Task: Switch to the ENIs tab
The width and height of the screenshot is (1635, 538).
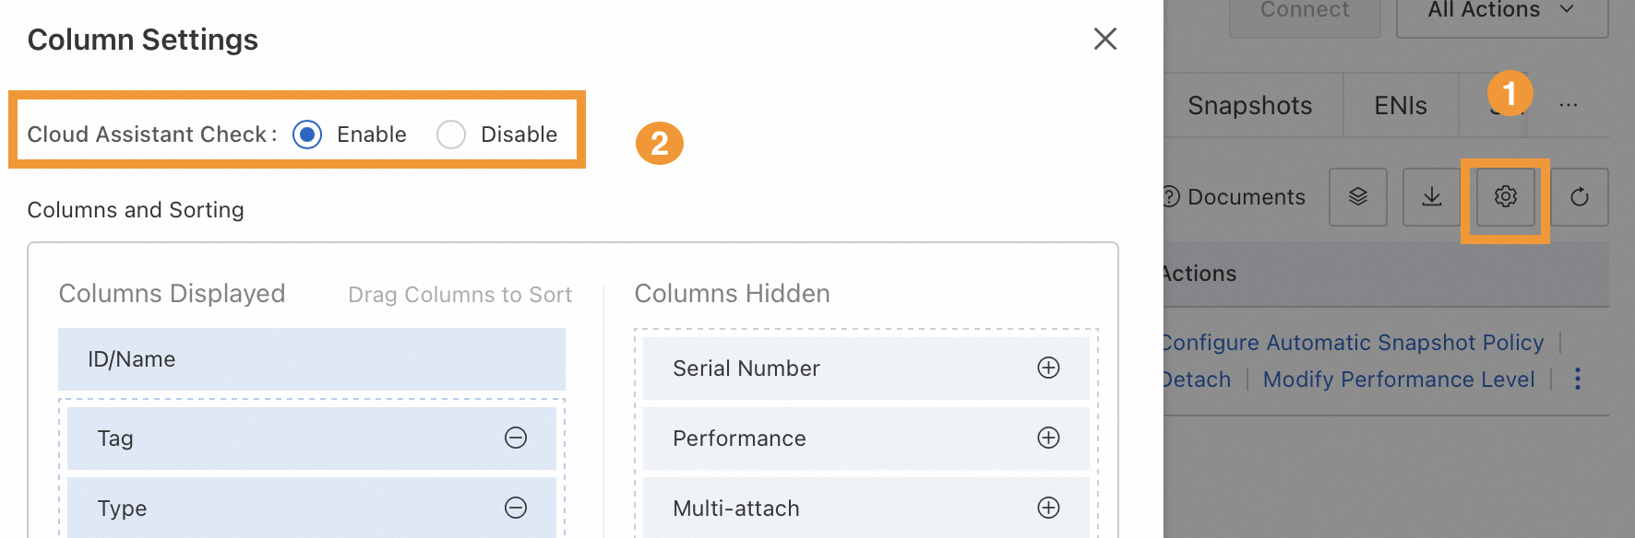Action: click(1400, 106)
